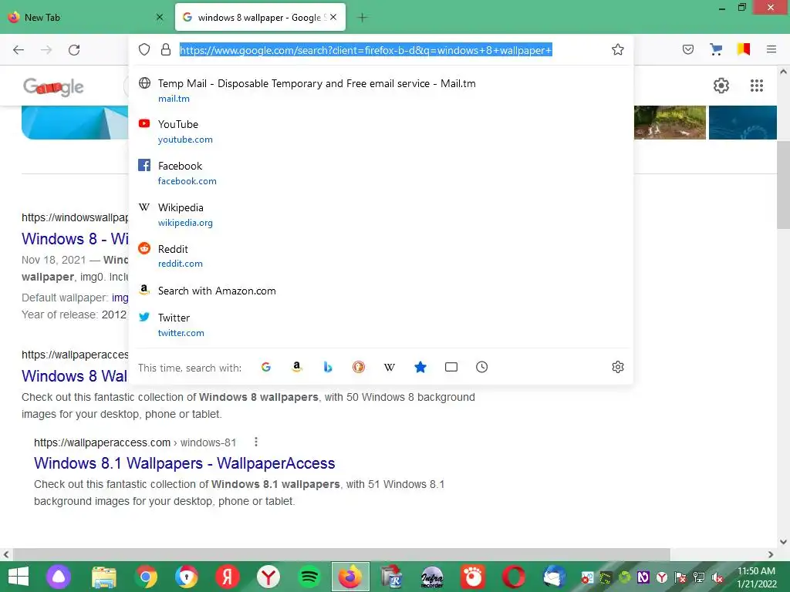The width and height of the screenshot is (790, 592).
Task: Click the selected URL in address bar
Action: tap(366, 50)
